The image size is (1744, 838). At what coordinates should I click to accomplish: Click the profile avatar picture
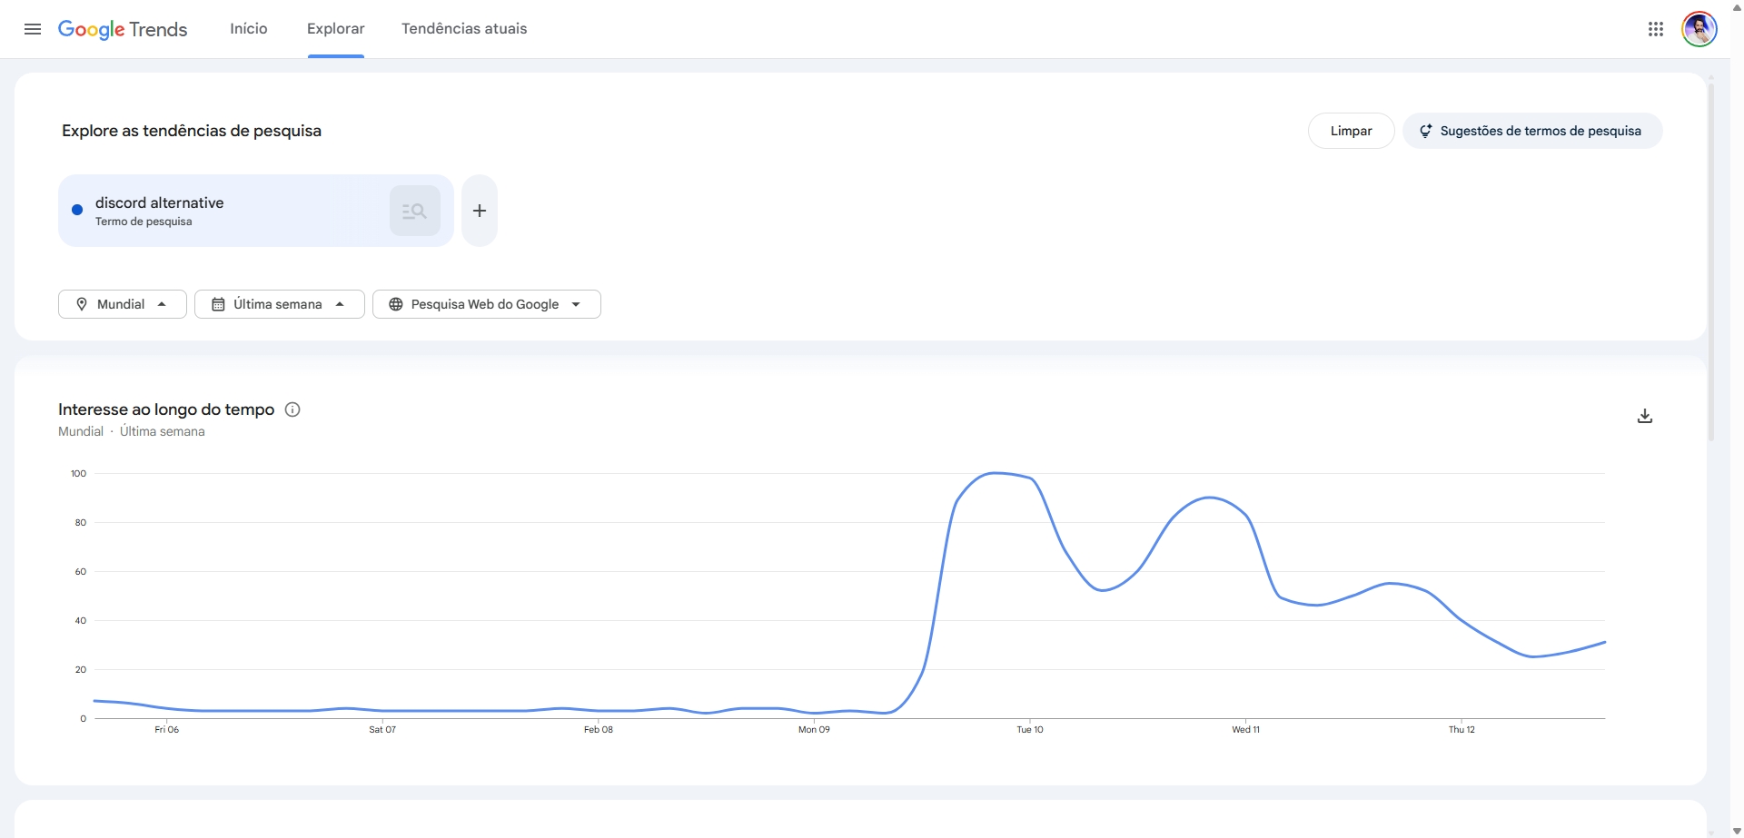pos(1699,28)
